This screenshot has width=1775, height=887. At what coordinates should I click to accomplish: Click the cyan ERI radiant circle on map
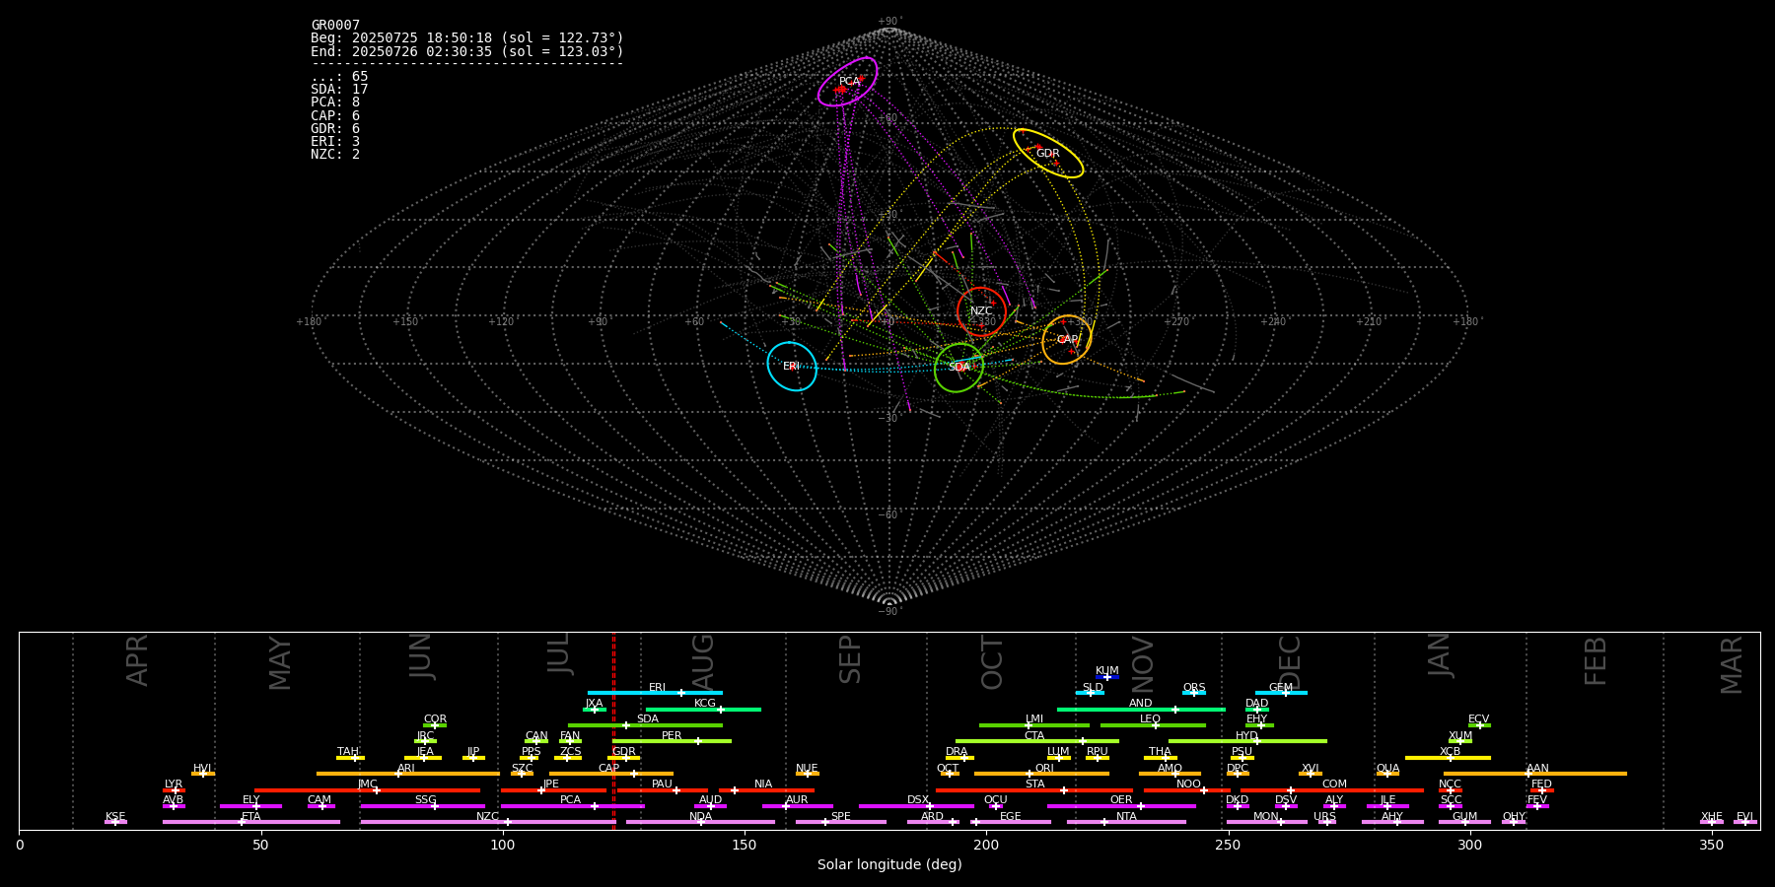point(792,367)
